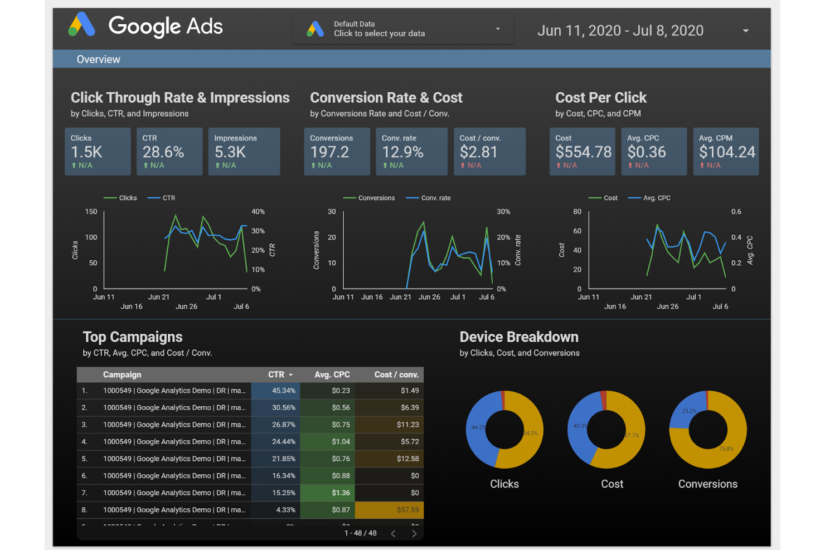Click the Conv. rate legend entry
825x550 pixels.
(x=429, y=198)
